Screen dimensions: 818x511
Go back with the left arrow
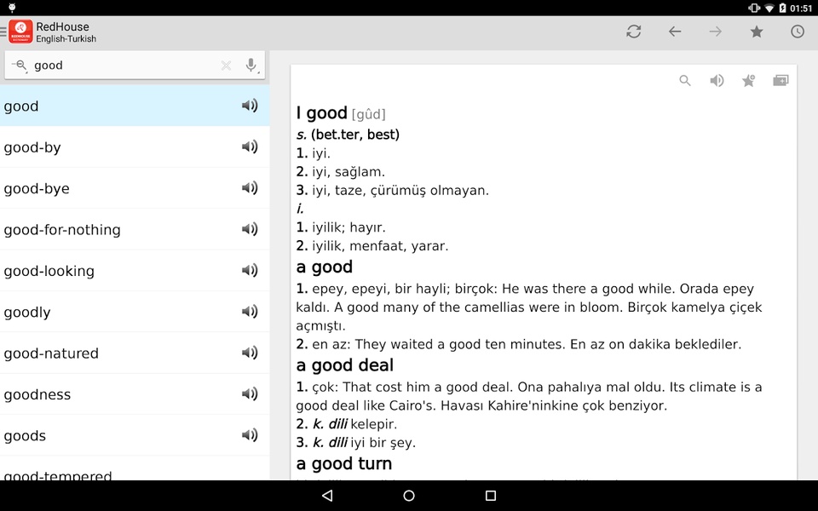675,32
